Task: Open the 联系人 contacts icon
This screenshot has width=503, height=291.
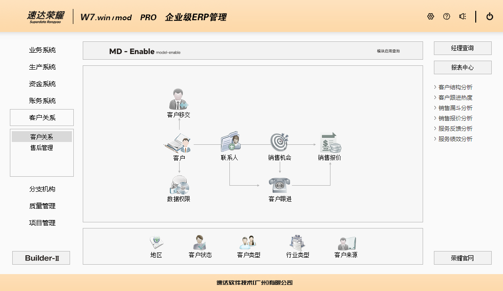Action: click(x=230, y=142)
